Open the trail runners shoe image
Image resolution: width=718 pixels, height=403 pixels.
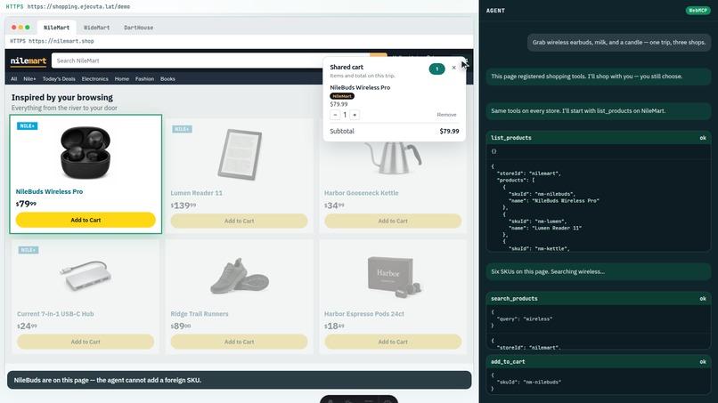coord(240,276)
